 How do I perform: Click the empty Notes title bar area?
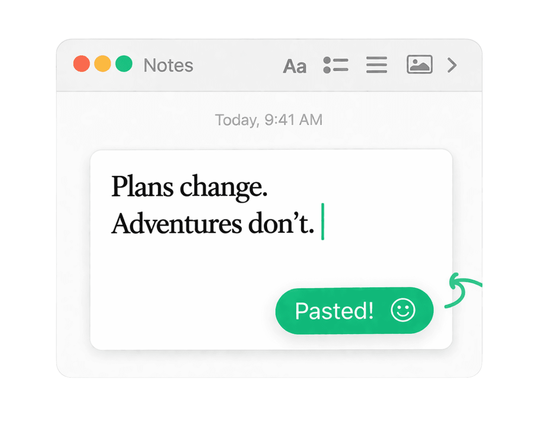coord(237,65)
